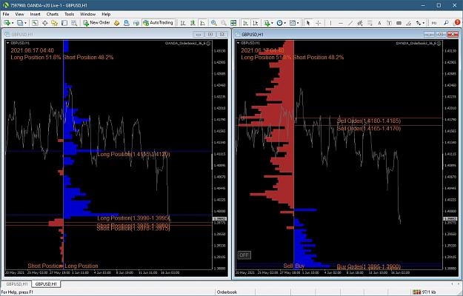Select the Text Label tool

[389, 23]
